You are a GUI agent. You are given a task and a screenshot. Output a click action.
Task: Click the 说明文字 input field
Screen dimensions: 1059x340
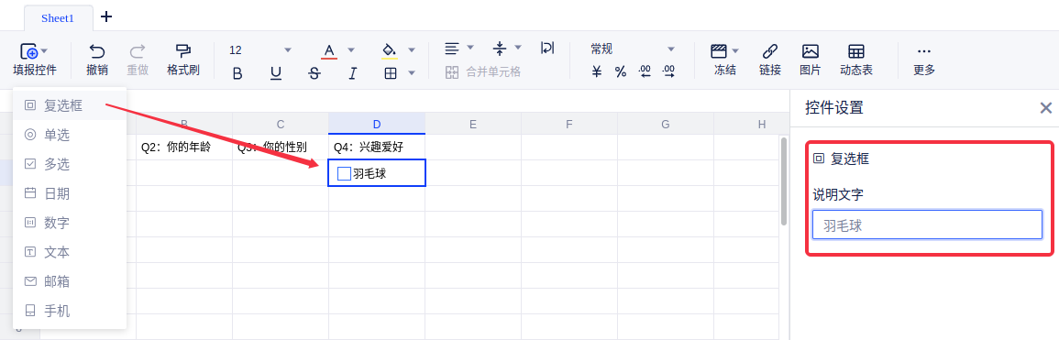[927, 225]
